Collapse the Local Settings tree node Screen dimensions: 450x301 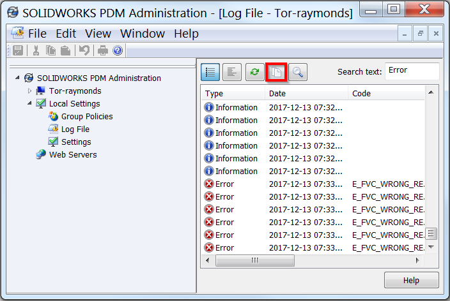pos(29,103)
